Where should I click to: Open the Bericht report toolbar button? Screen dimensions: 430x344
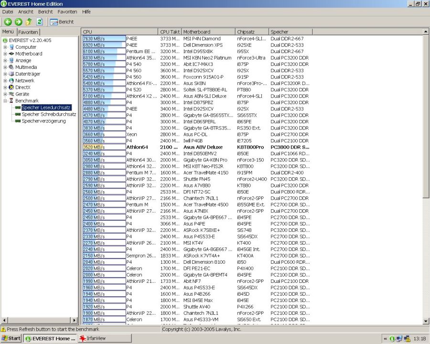pyautogui.click(x=62, y=22)
